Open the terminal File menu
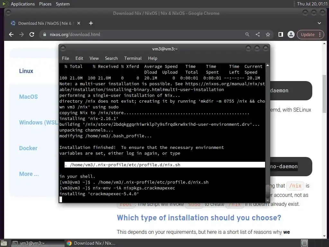 pyautogui.click(x=66, y=59)
